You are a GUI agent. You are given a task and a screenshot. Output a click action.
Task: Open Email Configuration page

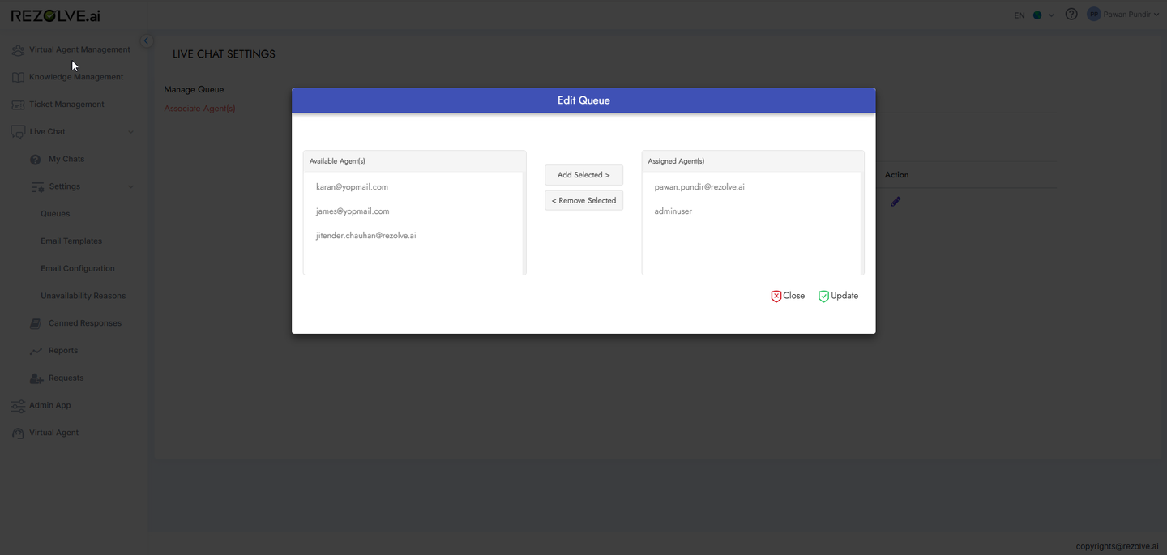pyautogui.click(x=78, y=269)
